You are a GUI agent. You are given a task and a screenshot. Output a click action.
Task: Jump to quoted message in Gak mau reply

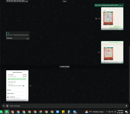click(18, 34)
